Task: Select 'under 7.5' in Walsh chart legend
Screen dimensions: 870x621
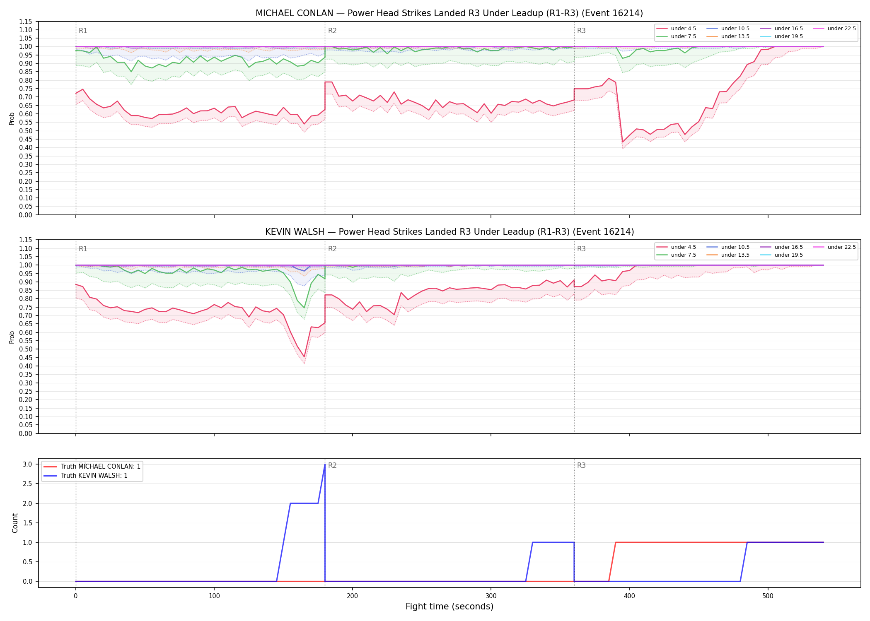Action: [676, 255]
